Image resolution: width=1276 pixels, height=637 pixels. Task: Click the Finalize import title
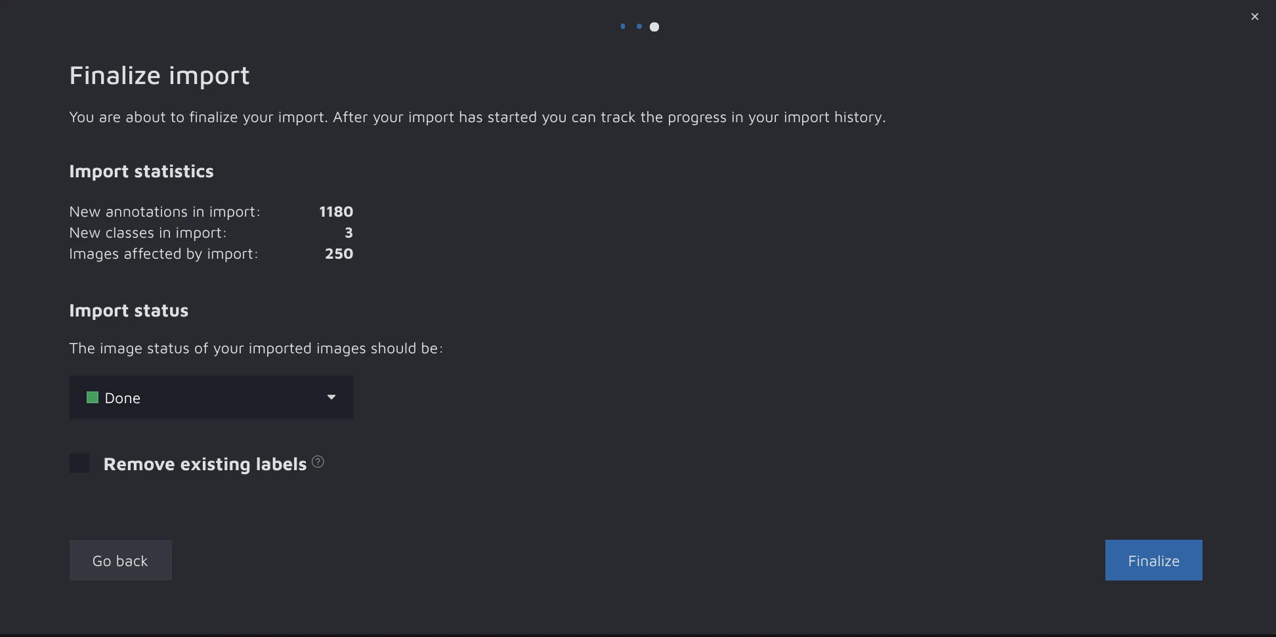point(159,76)
